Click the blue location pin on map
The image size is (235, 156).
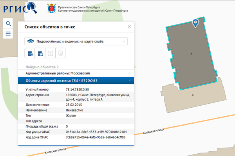pyautogui.click(x=195, y=23)
